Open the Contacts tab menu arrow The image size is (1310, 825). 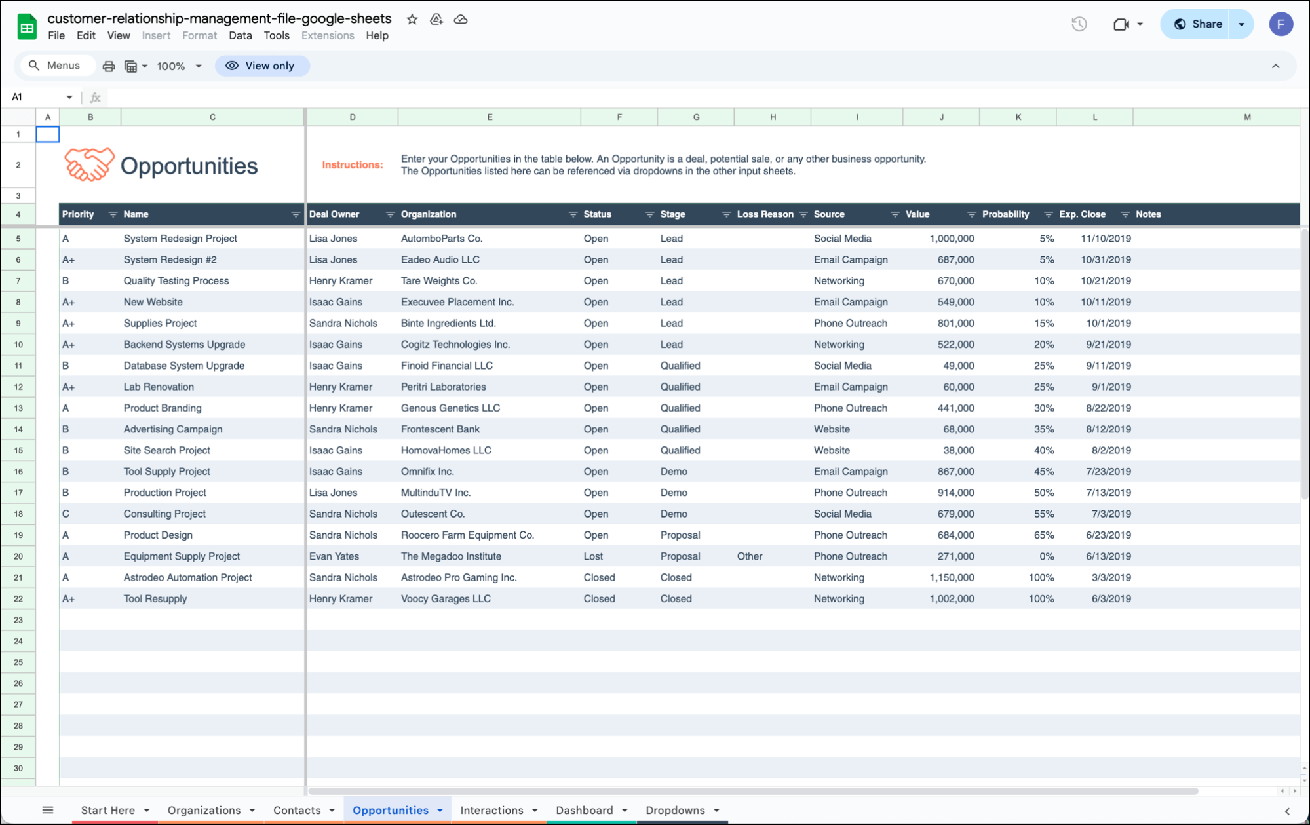click(332, 811)
